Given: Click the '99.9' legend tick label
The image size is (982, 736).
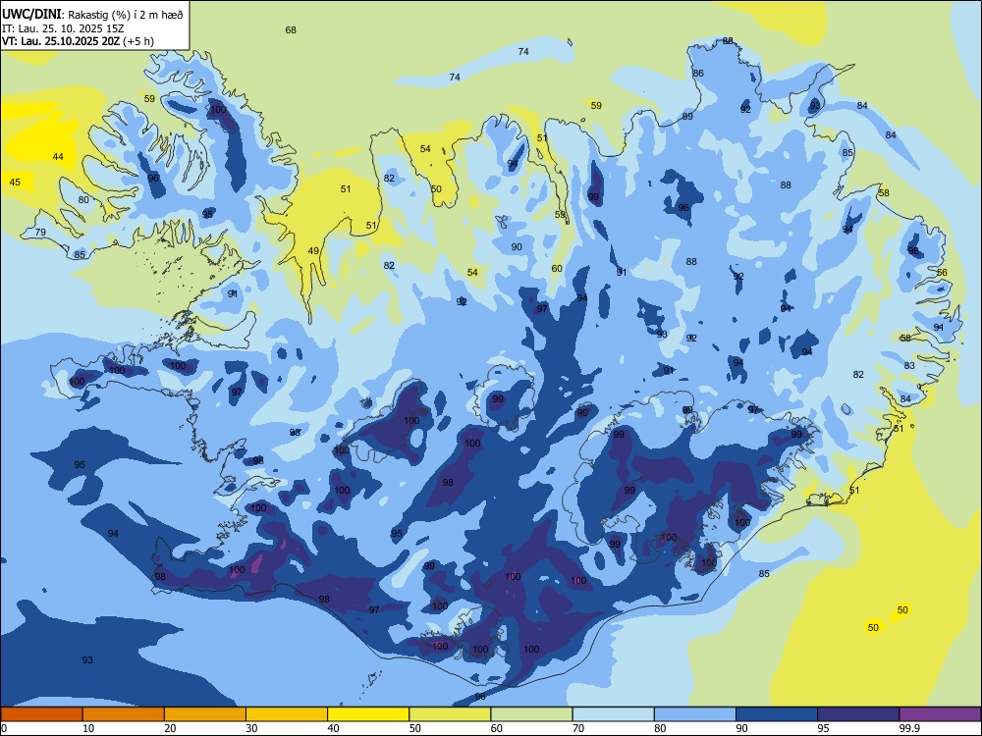Looking at the screenshot, I should (908, 728).
